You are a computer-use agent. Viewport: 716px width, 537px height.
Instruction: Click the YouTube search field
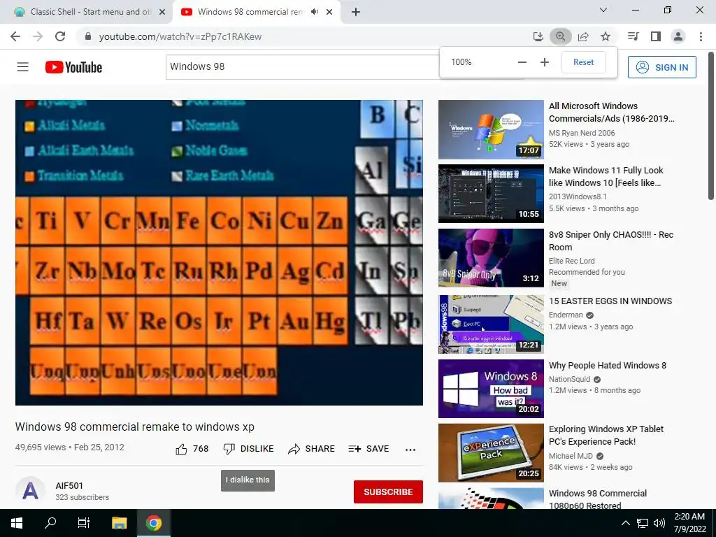point(301,66)
